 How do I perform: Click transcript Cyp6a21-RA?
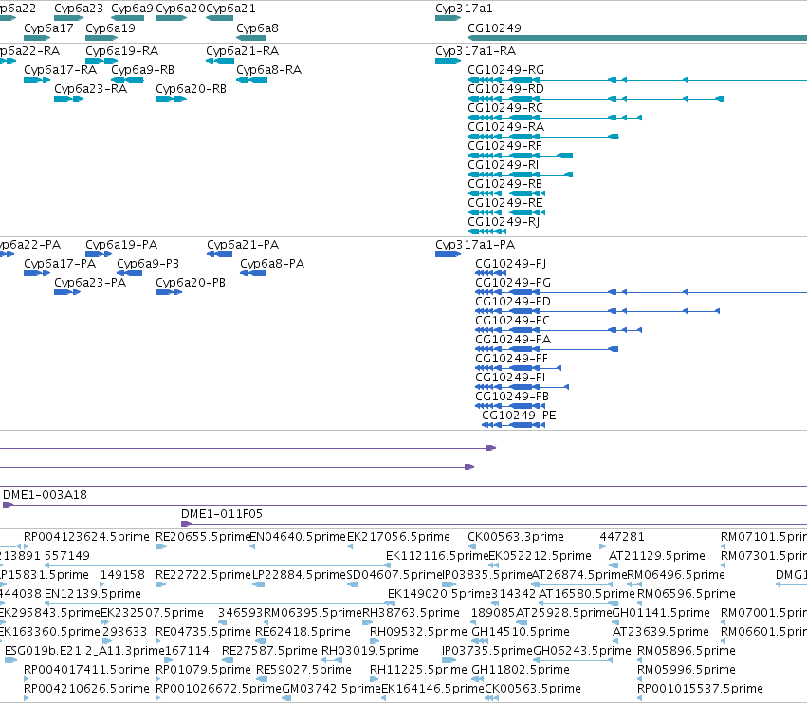point(243,51)
